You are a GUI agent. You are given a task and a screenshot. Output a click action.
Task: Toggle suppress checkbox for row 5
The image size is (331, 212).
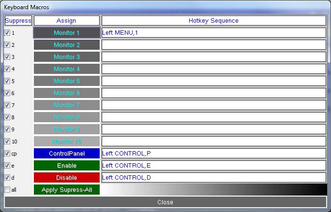click(7, 81)
